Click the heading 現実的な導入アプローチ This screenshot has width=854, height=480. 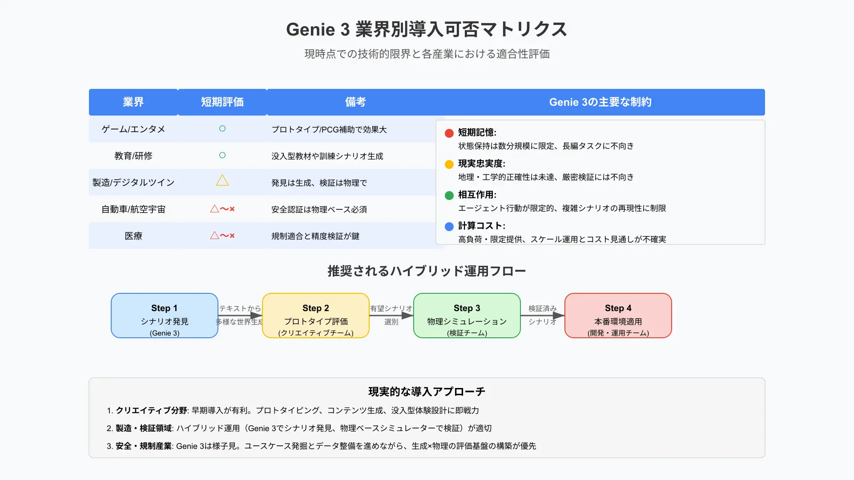[x=427, y=392]
